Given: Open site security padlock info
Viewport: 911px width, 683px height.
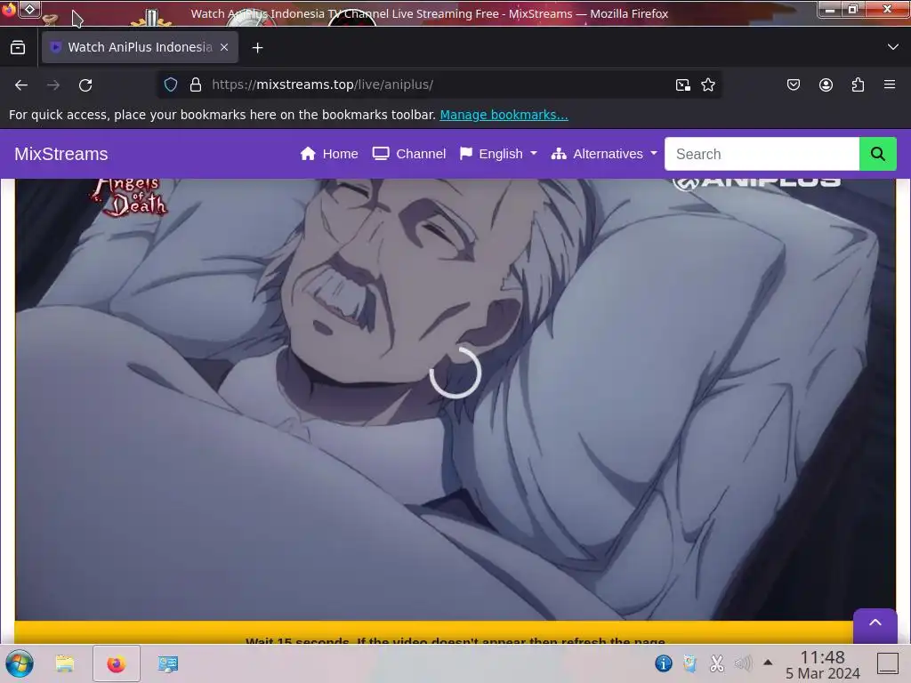Looking at the screenshot, I should 196,84.
